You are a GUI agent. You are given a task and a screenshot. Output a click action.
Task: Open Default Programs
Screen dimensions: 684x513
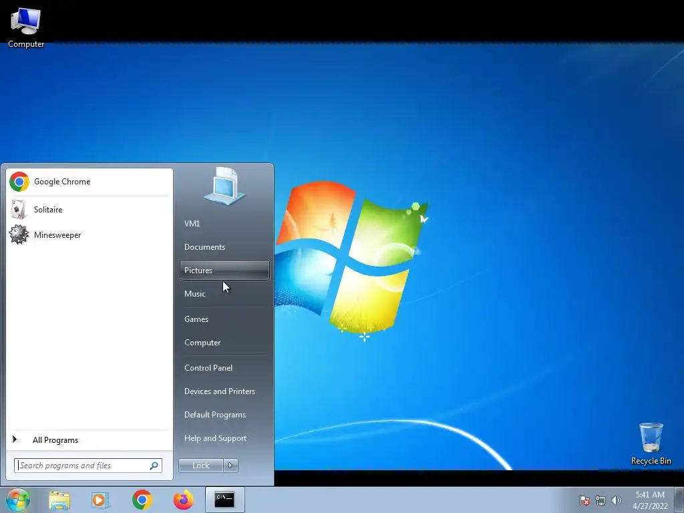(x=224, y=414)
